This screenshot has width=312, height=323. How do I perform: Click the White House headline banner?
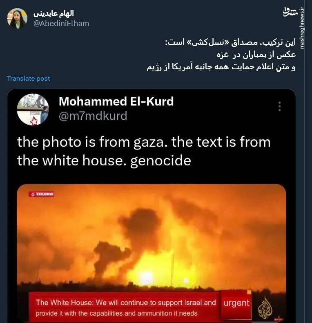click(x=125, y=307)
